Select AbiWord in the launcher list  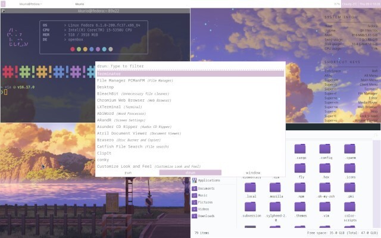(x=190, y=114)
